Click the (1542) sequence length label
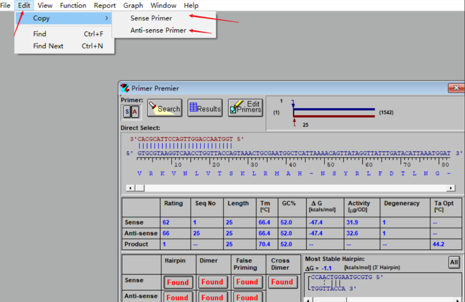465x302 pixels. 386,112
